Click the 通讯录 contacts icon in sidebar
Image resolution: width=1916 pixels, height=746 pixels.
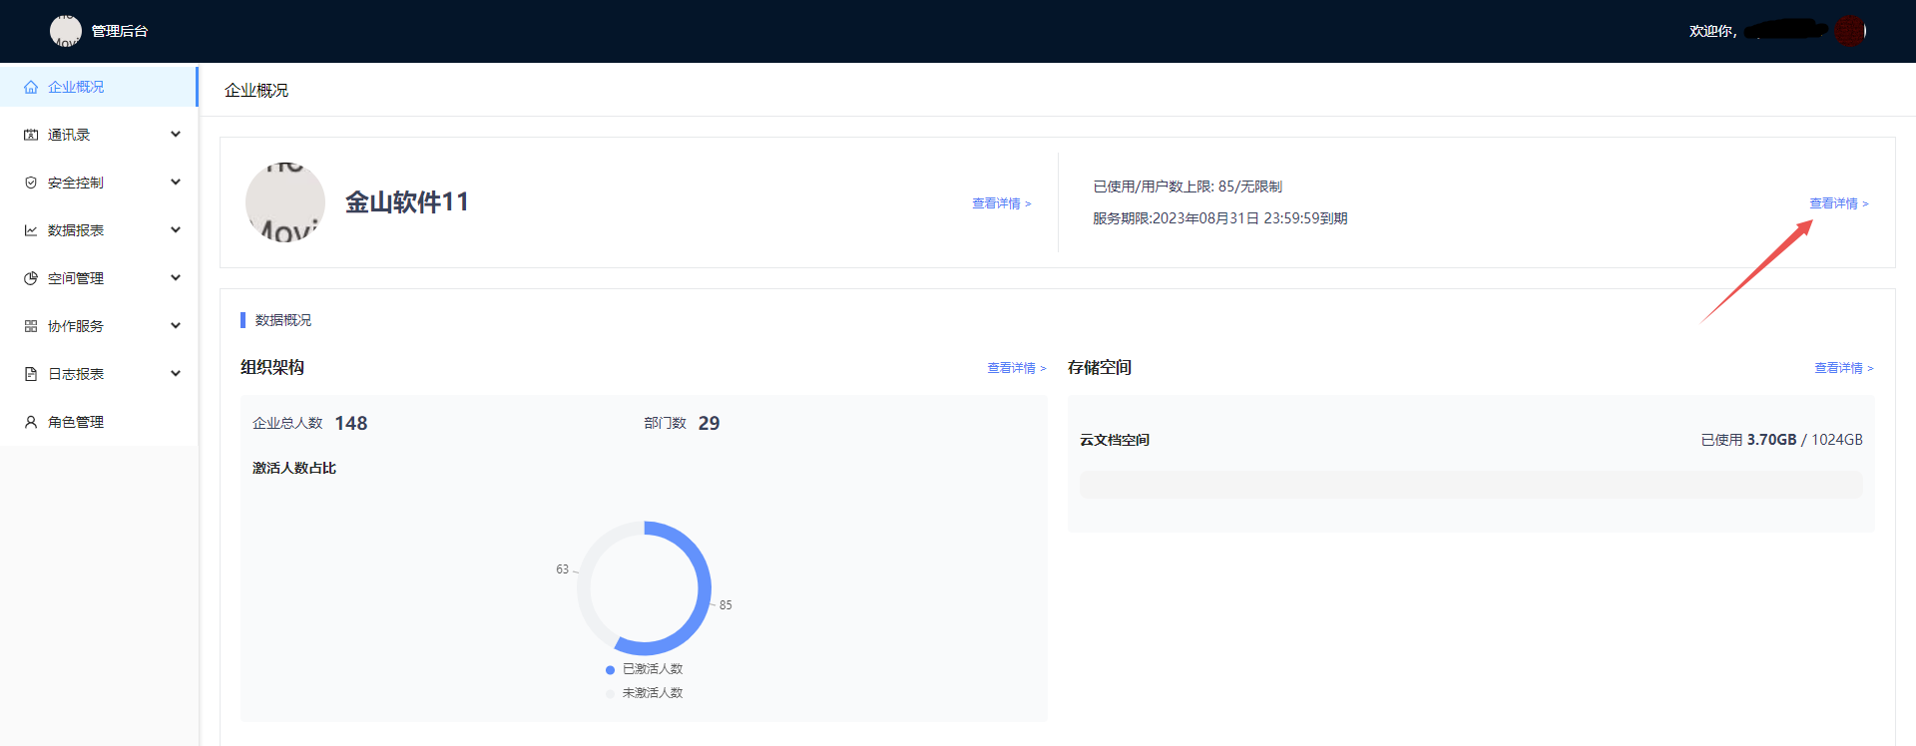(31, 135)
